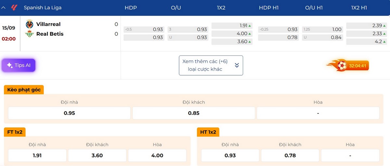Click the flaming football countdown badge
Viewport: 390px width, 166px height.
[347, 66]
